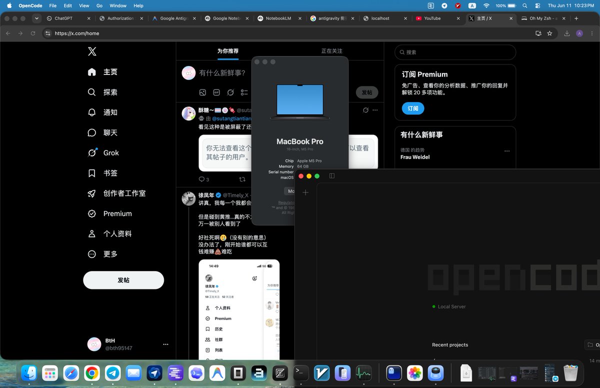Click install-app icon in the address bar
600x388 pixels.
click(x=538, y=33)
